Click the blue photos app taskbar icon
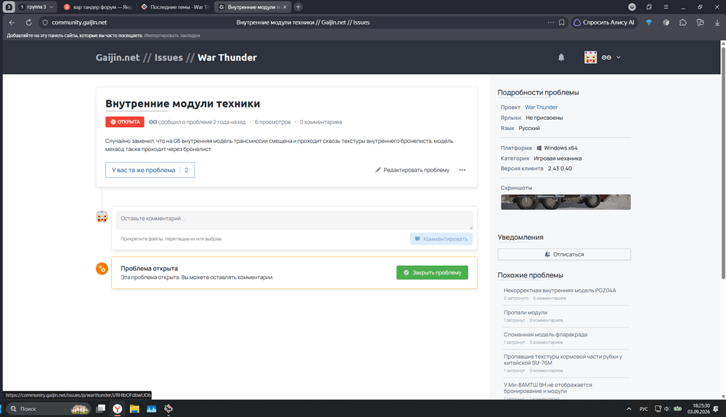 [152, 409]
